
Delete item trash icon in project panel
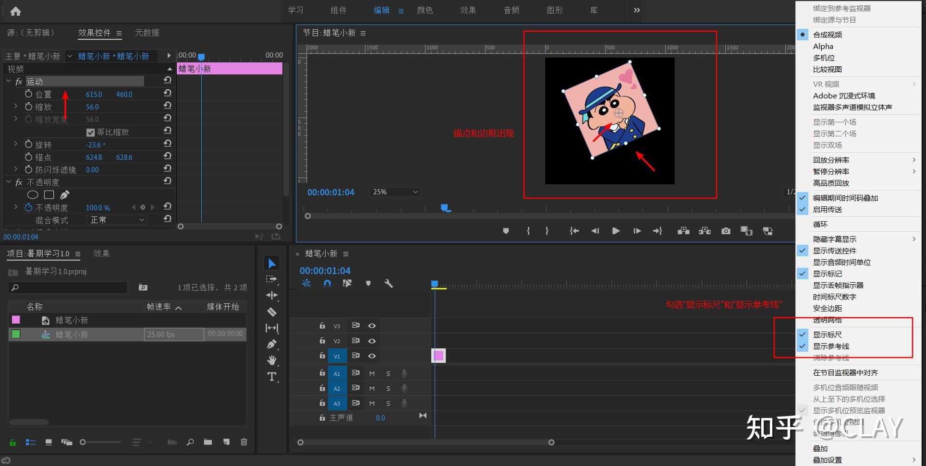click(244, 442)
